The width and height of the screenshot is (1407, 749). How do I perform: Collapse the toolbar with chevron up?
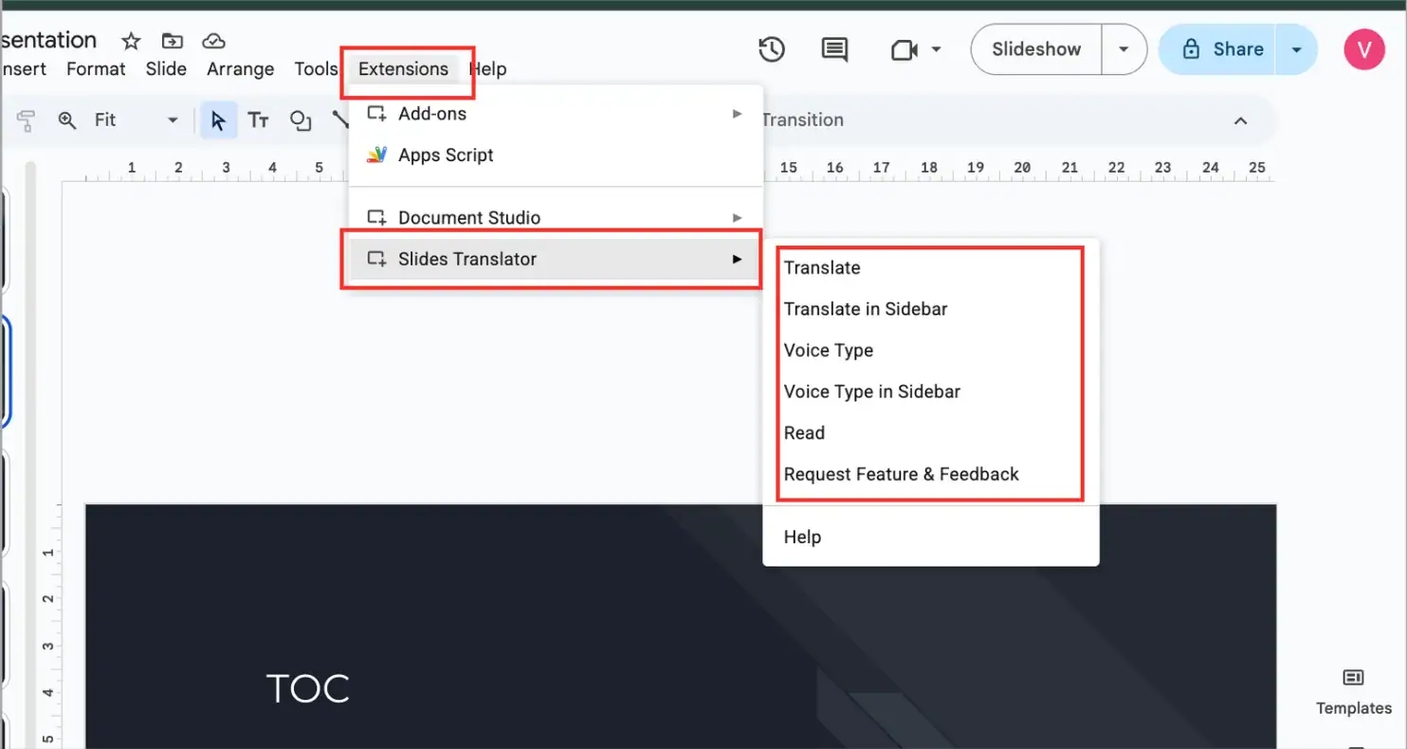click(x=1240, y=120)
